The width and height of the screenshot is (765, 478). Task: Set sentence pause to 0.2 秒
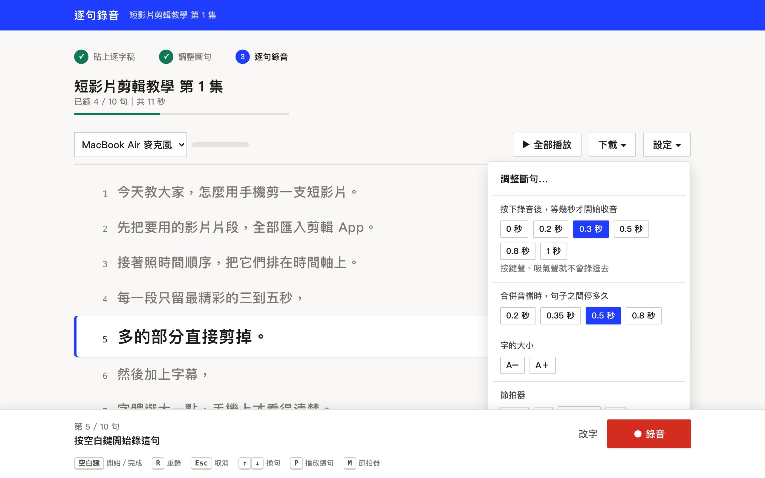click(518, 315)
